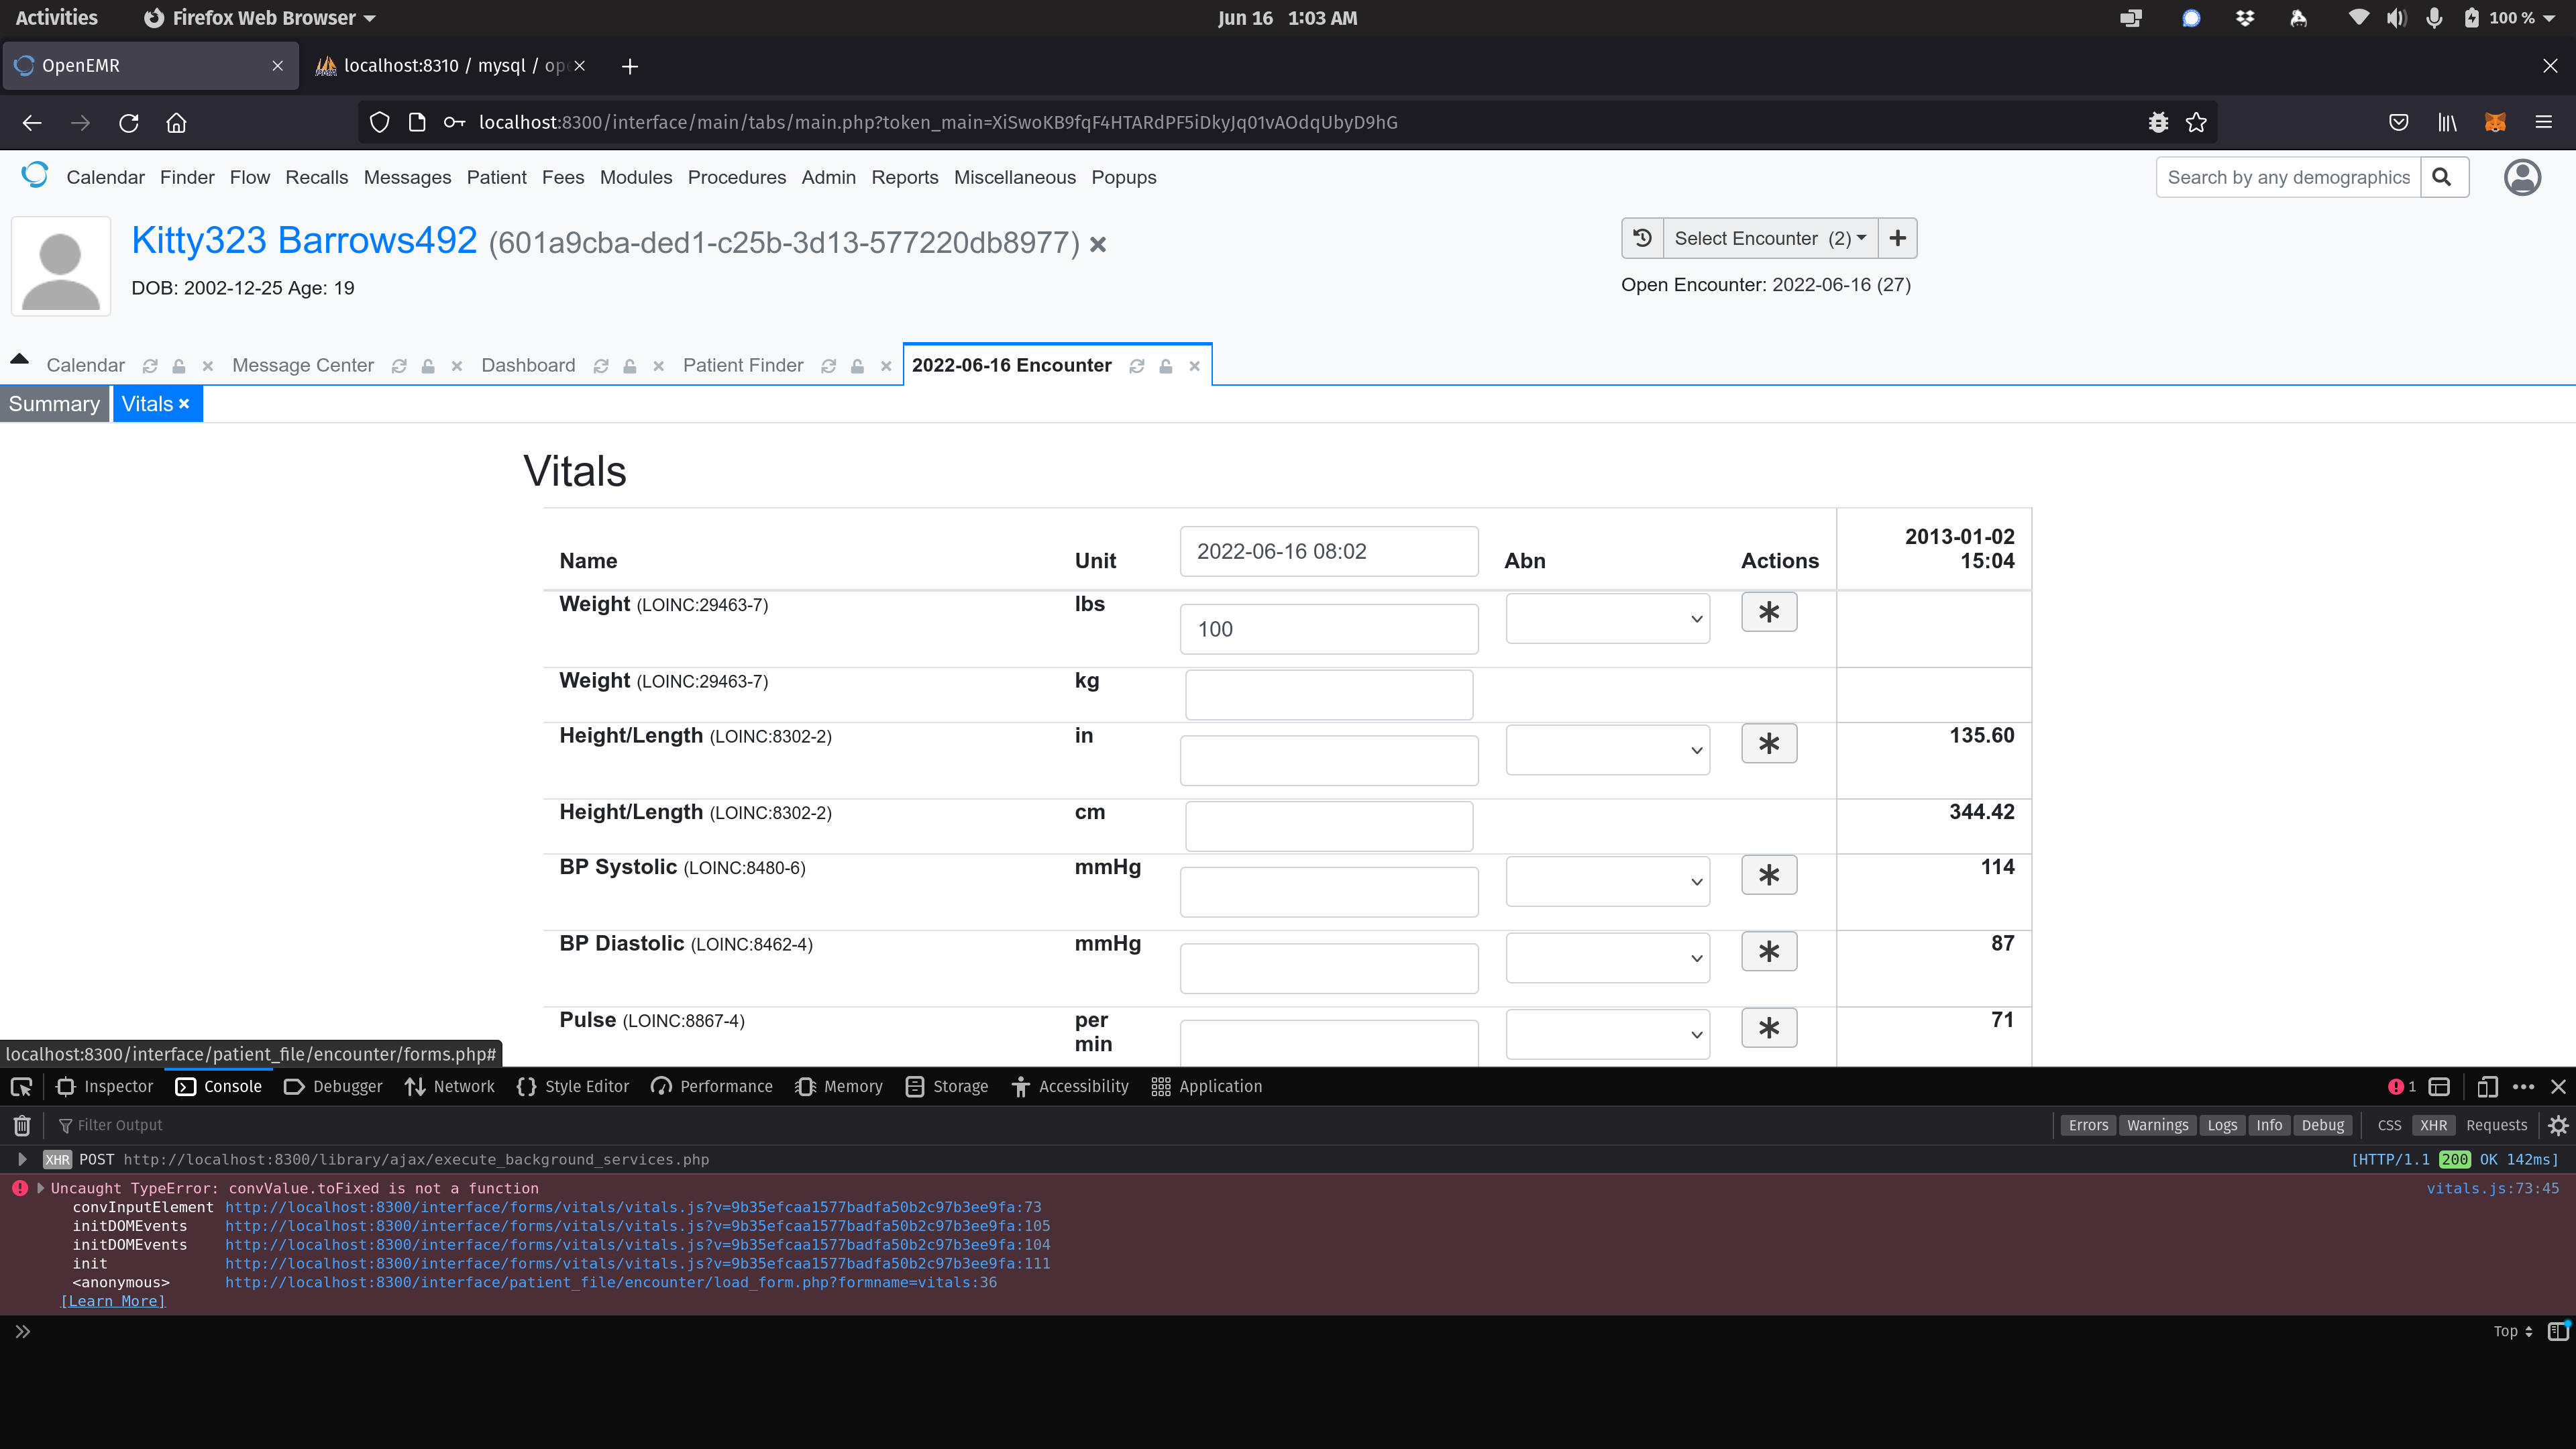Create a new encounter with the plus icon

pos(1897,238)
